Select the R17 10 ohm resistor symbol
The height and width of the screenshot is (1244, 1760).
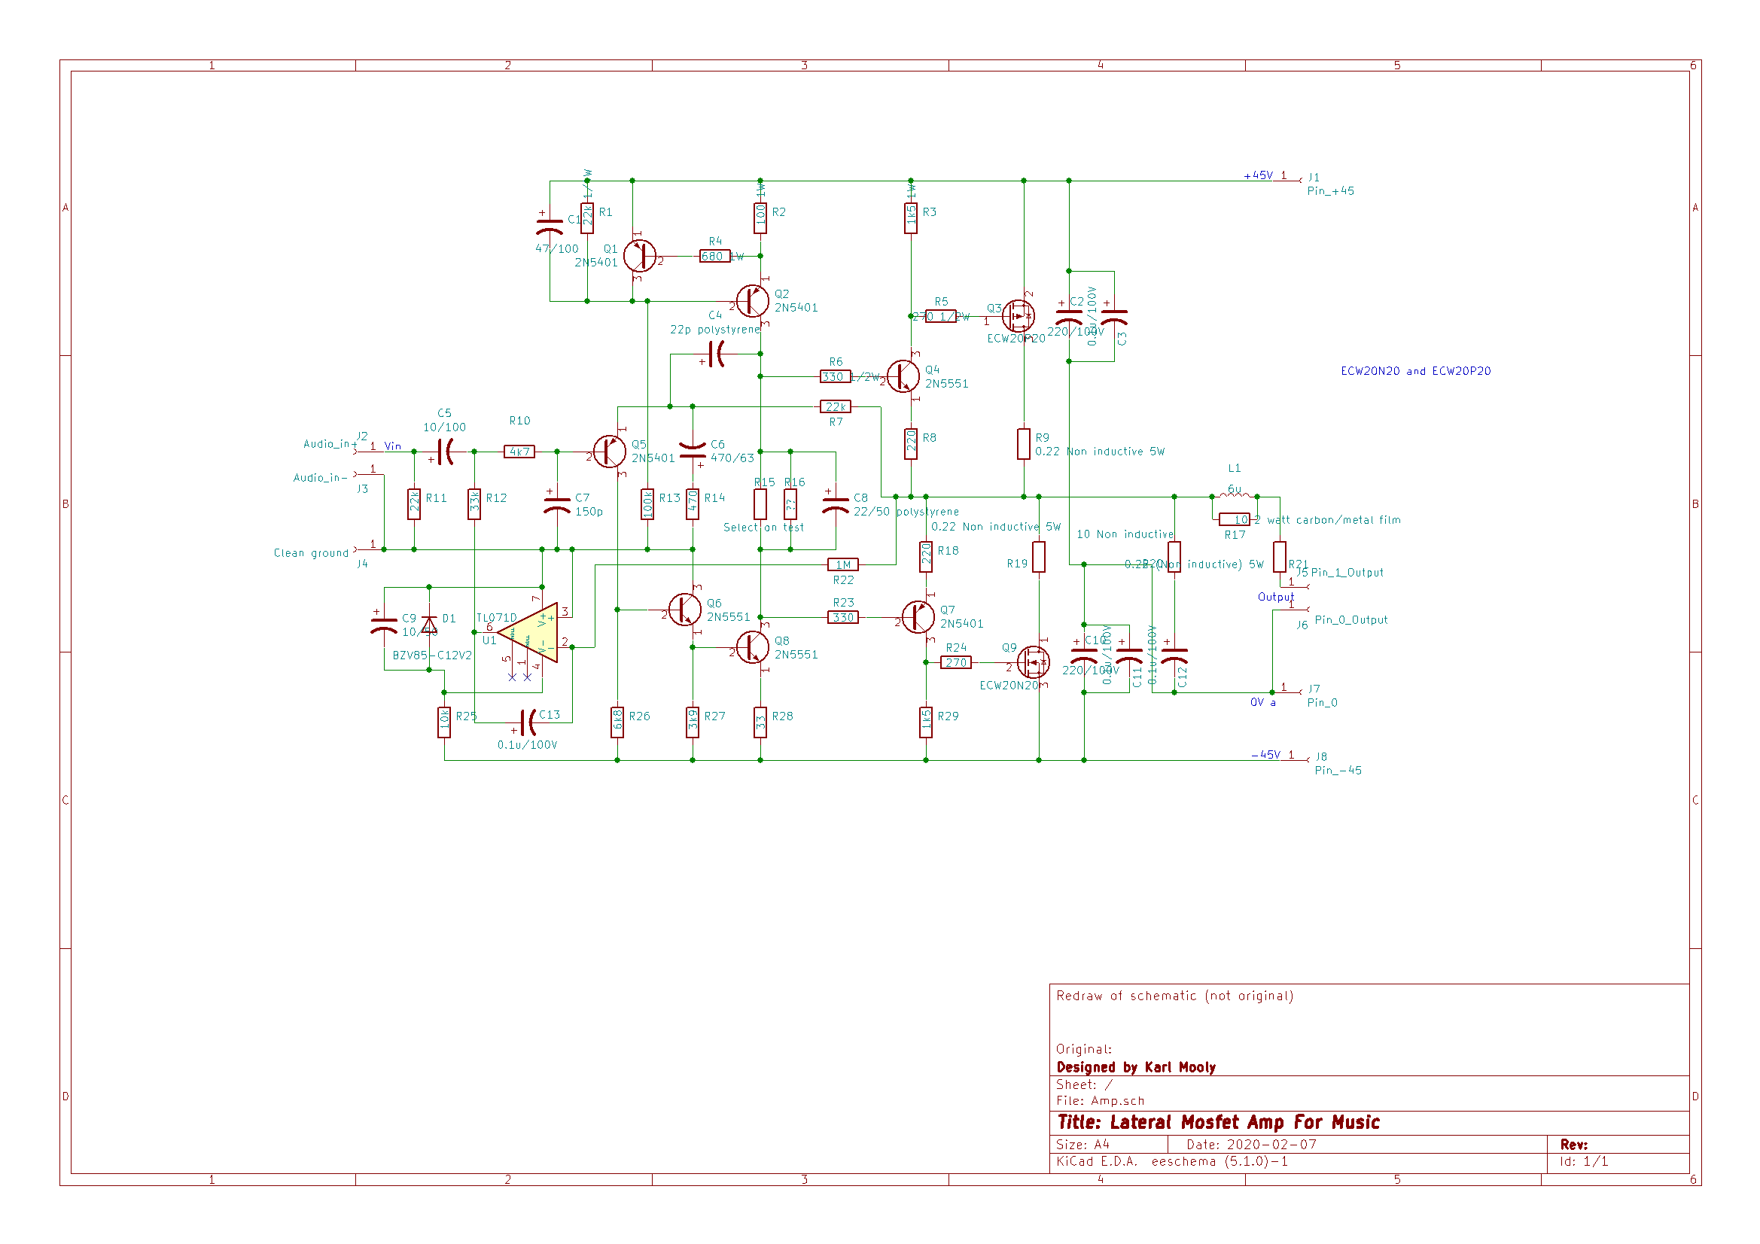[x=1235, y=519]
